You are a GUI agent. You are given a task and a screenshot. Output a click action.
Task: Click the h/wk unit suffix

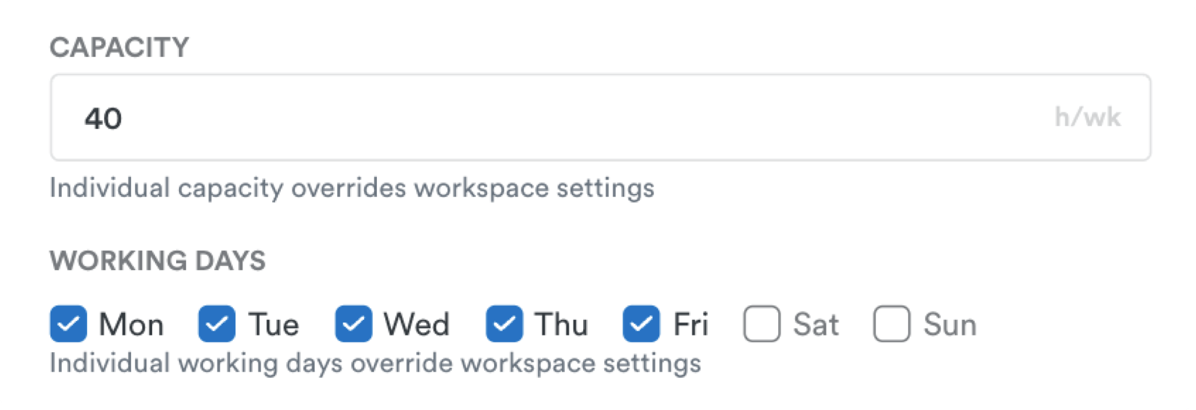pyautogui.click(x=1087, y=117)
